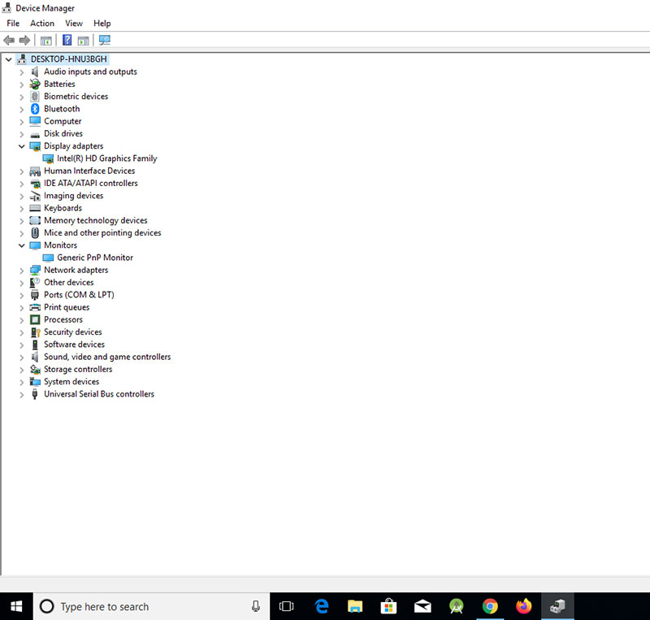
Task: Click the Security devices key icon
Action: 35,332
